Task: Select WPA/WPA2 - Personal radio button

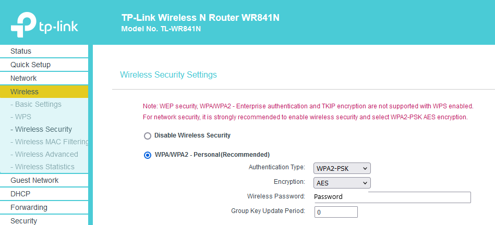Action: coord(148,155)
